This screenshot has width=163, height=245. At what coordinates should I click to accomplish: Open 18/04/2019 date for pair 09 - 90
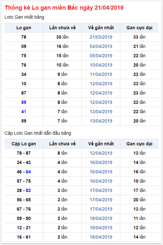101,218
